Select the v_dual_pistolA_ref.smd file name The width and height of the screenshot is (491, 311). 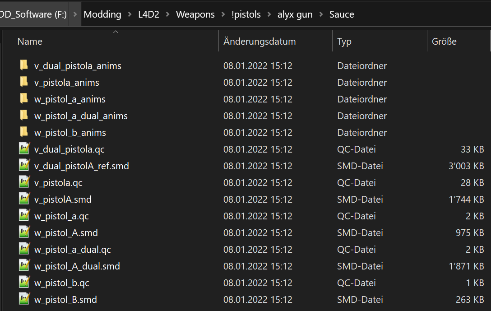[82, 166]
